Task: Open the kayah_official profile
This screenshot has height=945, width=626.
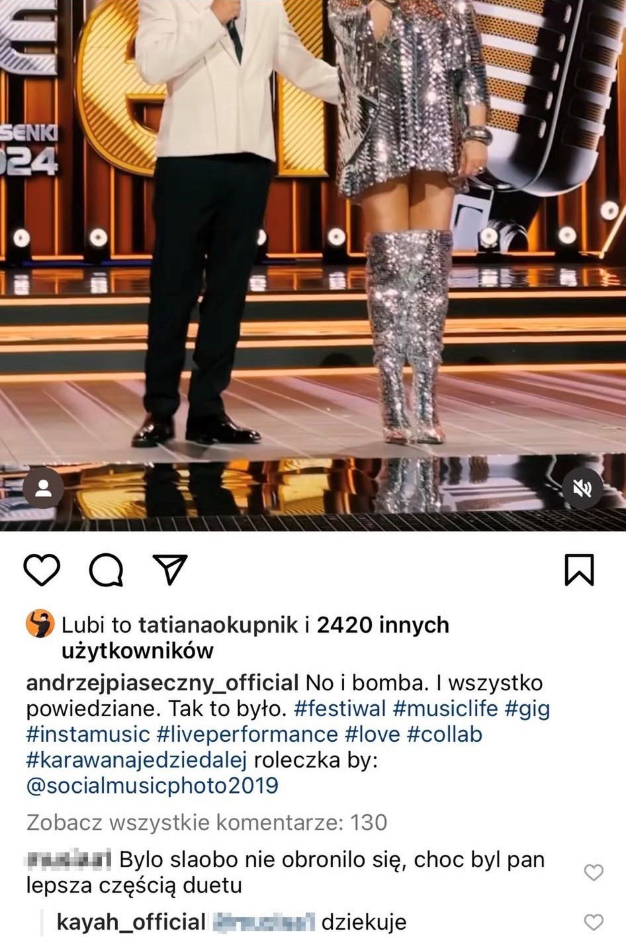Action: 132,922
